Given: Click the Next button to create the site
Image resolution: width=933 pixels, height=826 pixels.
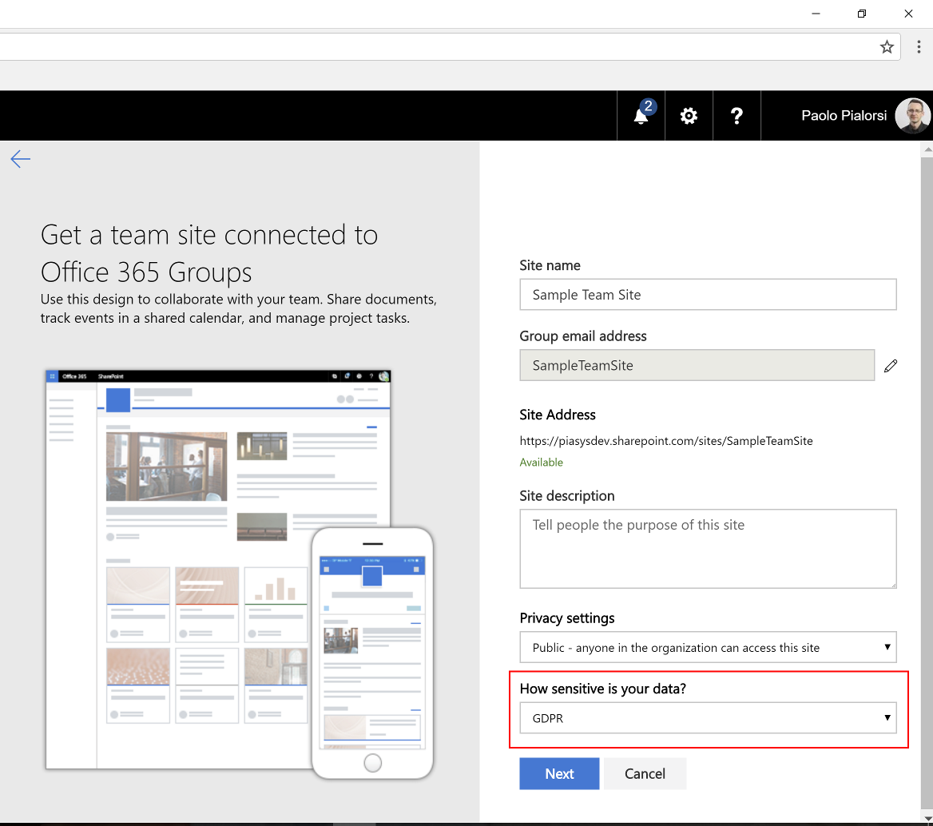Looking at the screenshot, I should [558, 773].
